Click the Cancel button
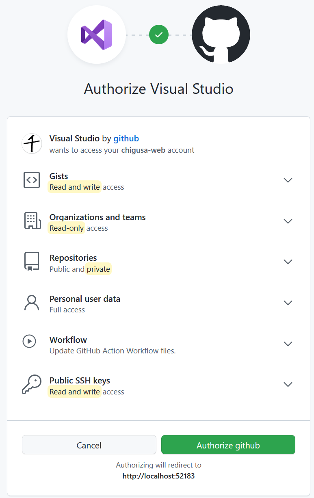This screenshot has height=498, width=314. pyautogui.click(x=89, y=445)
